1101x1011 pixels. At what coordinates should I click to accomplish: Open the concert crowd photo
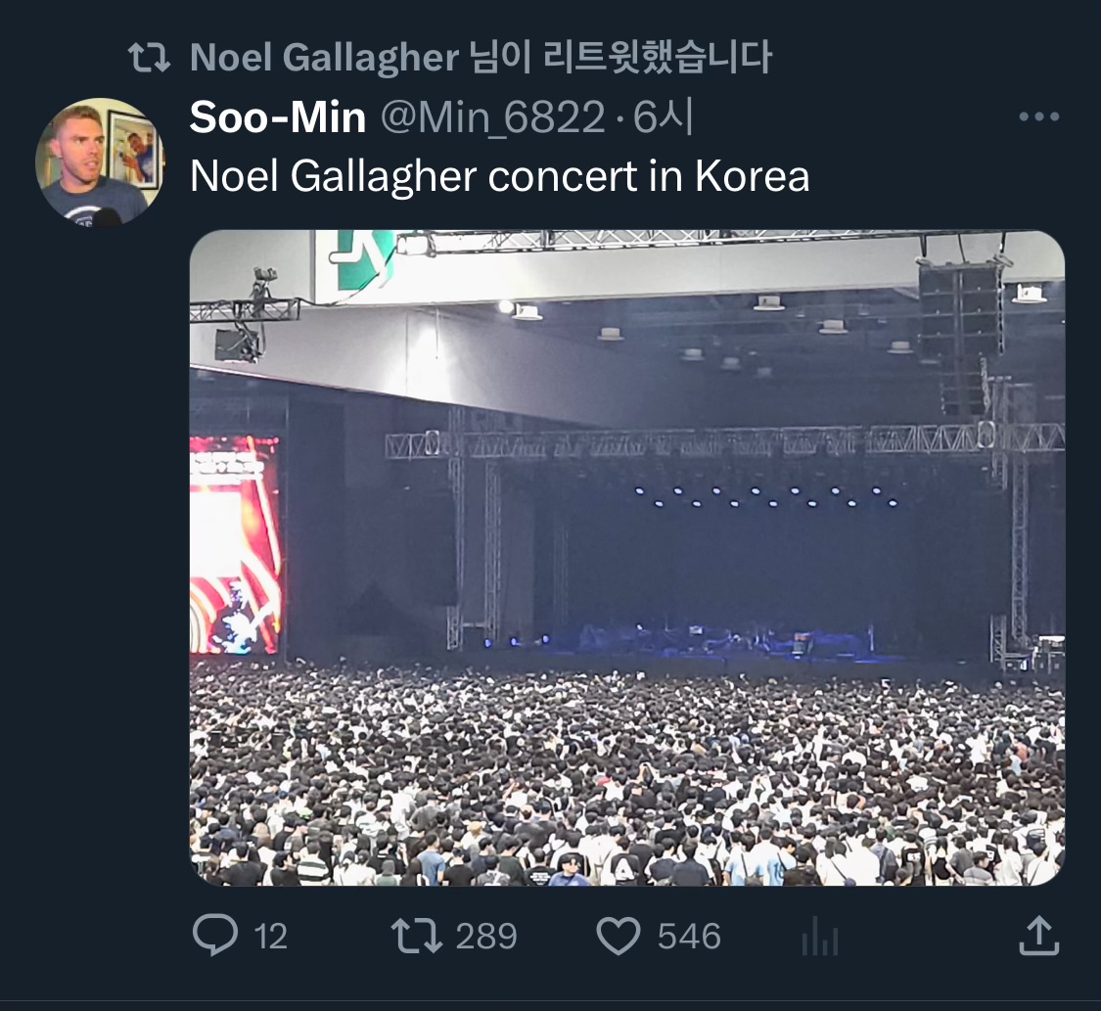(x=626, y=558)
